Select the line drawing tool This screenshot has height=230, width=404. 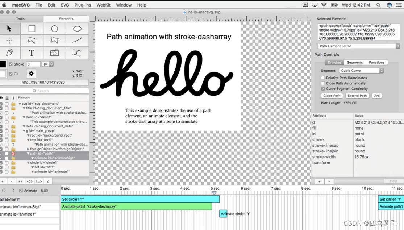tap(77, 41)
